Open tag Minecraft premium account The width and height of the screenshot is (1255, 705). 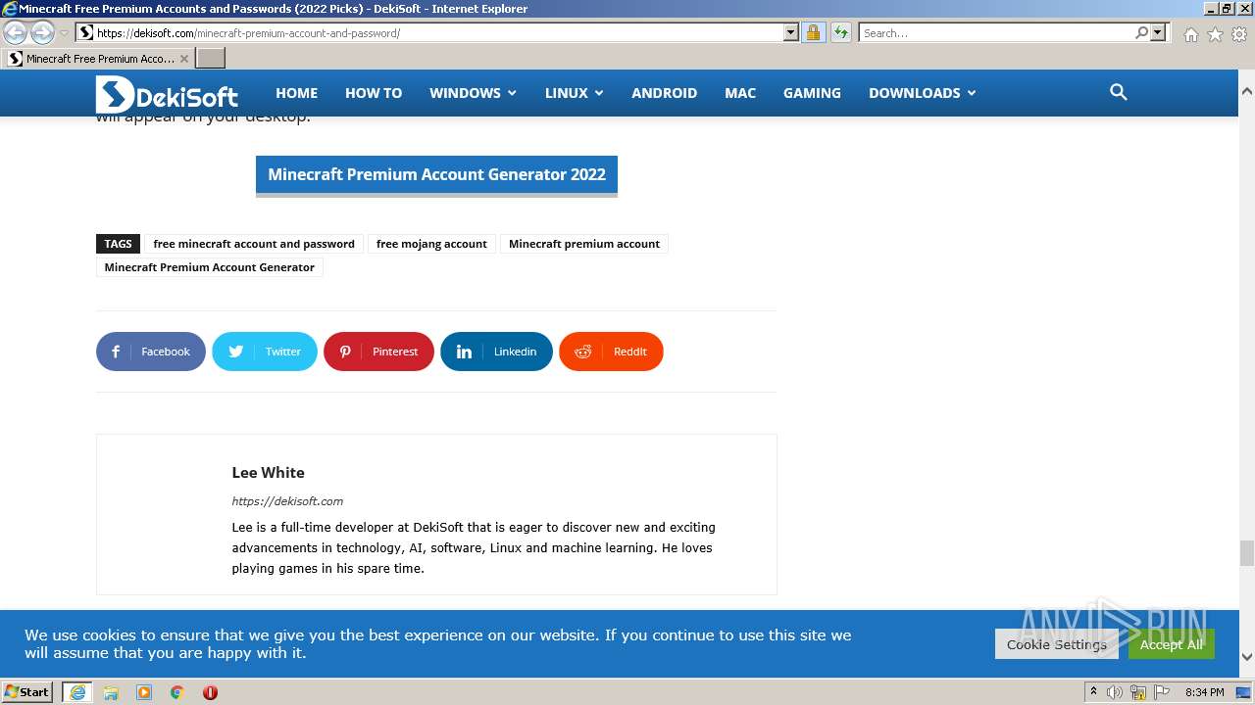tap(584, 244)
